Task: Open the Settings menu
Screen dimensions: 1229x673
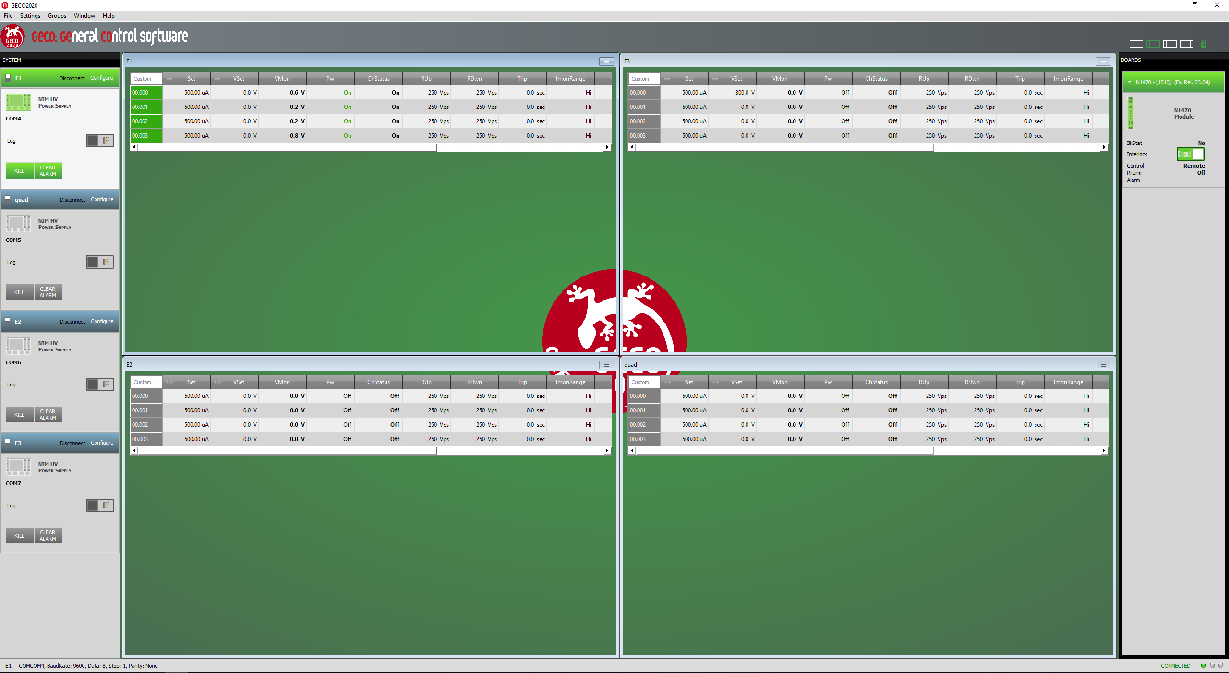Action: point(30,16)
